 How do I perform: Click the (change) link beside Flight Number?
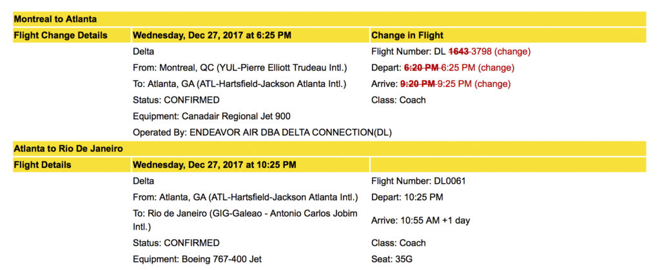512,51
